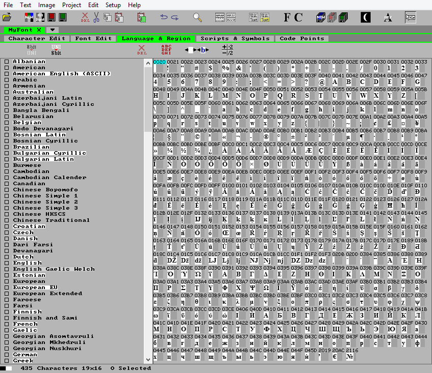Screen dimensions: 432x373
Task: Click the AA Font import icon
Action: [40, 17]
